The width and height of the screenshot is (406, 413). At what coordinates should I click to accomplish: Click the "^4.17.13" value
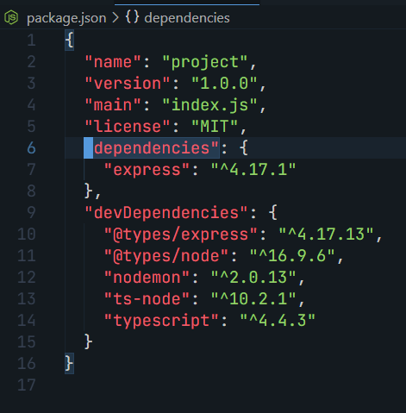click(326, 235)
